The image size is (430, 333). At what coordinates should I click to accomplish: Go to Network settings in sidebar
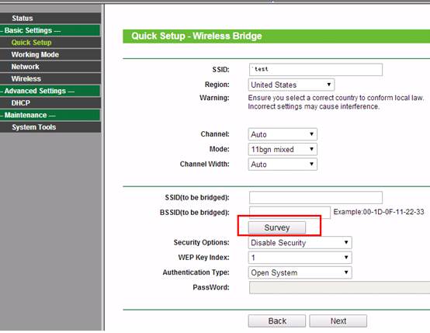[50, 67]
